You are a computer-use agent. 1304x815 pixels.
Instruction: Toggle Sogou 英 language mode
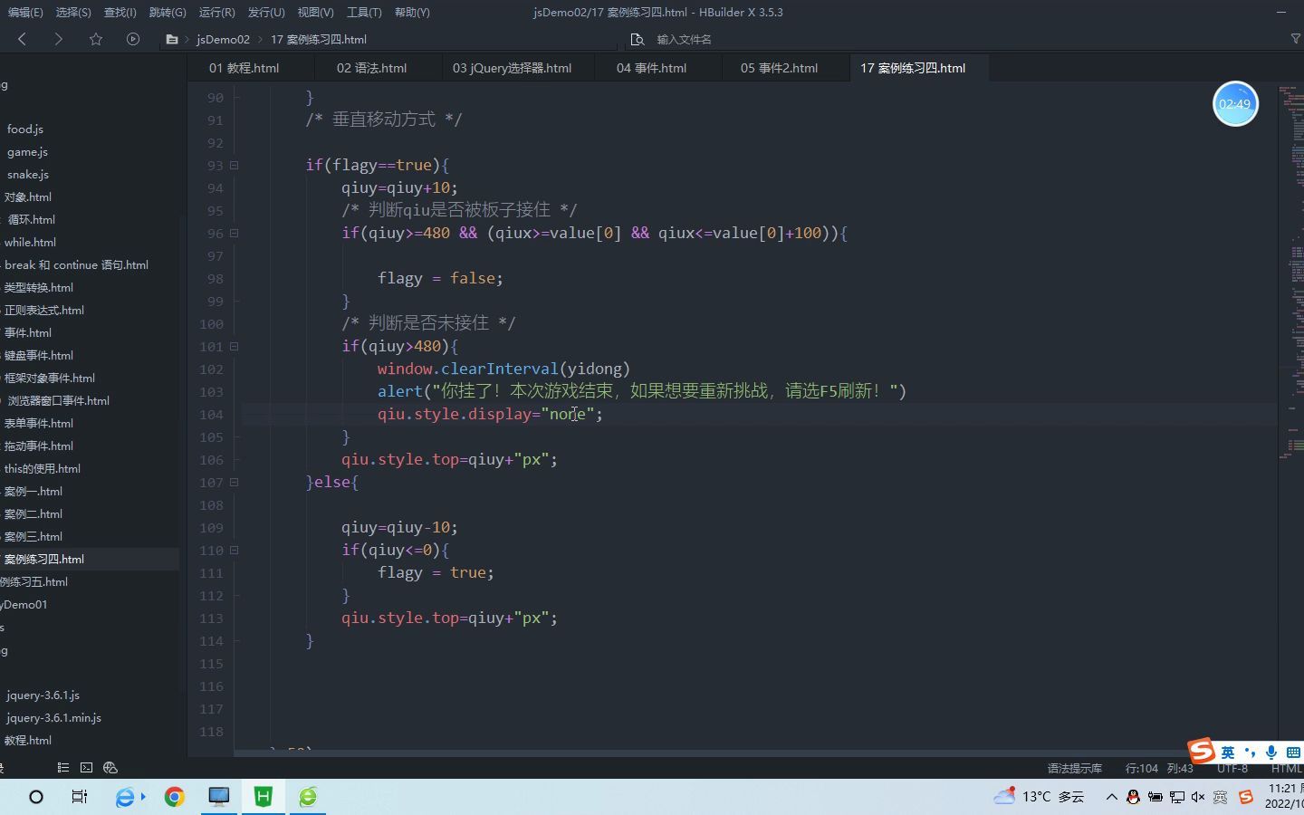tap(1228, 753)
